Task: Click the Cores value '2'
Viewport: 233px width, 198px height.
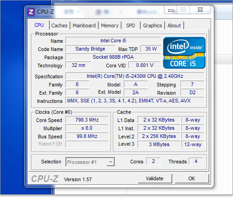Action: coord(154,161)
